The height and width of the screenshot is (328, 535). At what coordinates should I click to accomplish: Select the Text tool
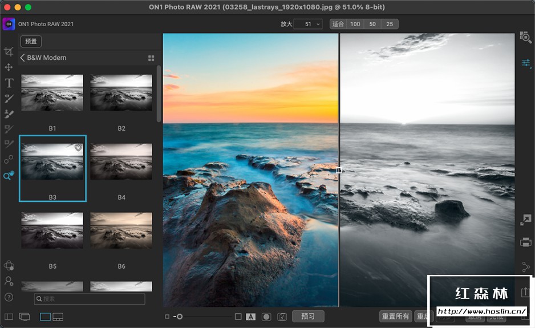point(9,83)
